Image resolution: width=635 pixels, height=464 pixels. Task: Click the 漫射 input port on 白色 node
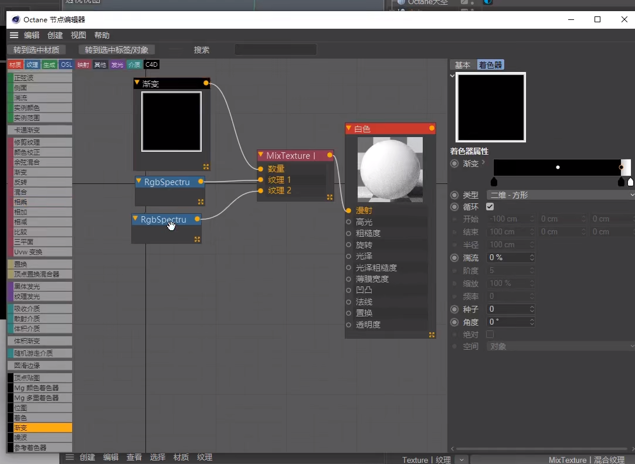pyautogui.click(x=350, y=210)
